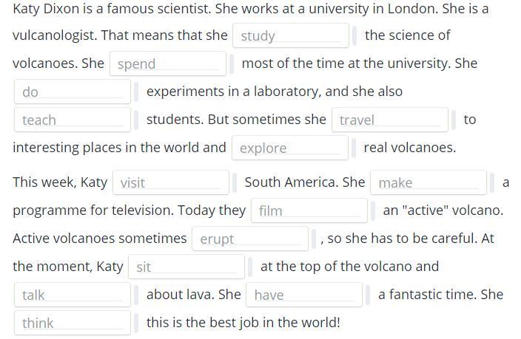Click the gray marker next to 'travel' field
This screenshot has width=521, height=339.
coord(454,120)
